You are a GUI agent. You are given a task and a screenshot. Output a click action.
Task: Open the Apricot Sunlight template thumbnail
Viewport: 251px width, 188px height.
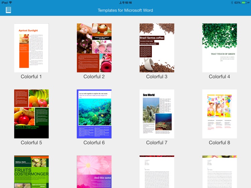(x=31, y=48)
